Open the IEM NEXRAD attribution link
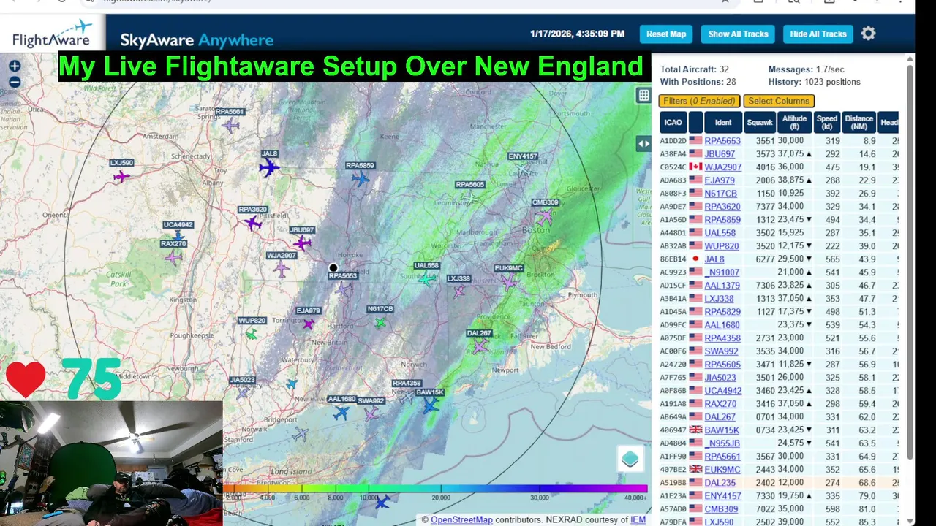The width and height of the screenshot is (936, 526). (638, 519)
